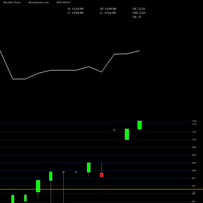
Task: Click the MunafaSutra.com label
Action: click(x=39, y=2)
